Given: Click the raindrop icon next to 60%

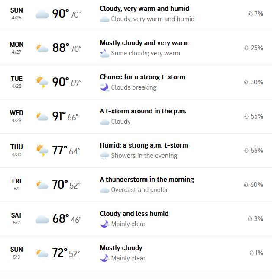Looking at the screenshot, I should 246,185.
